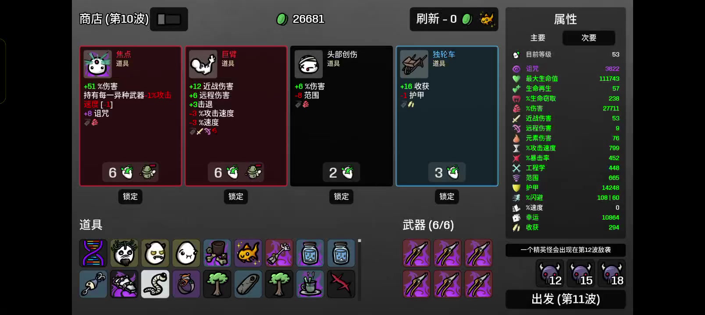Buy the 巨臂 item for 6
The height and width of the screenshot is (315, 705).
[236, 172]
